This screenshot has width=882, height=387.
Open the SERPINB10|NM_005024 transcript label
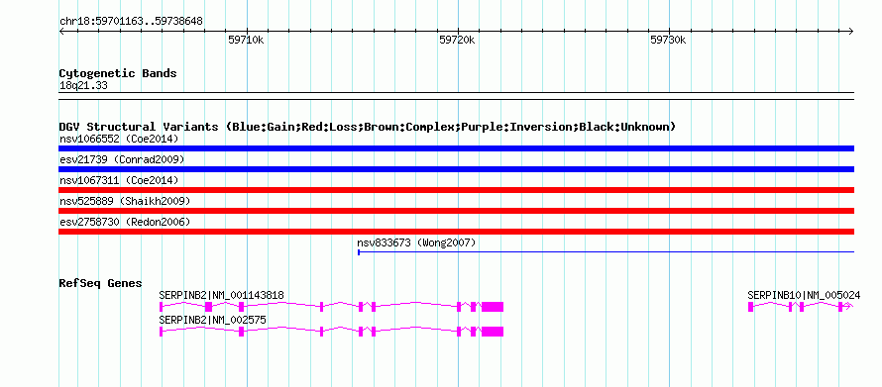click(804, 295)
